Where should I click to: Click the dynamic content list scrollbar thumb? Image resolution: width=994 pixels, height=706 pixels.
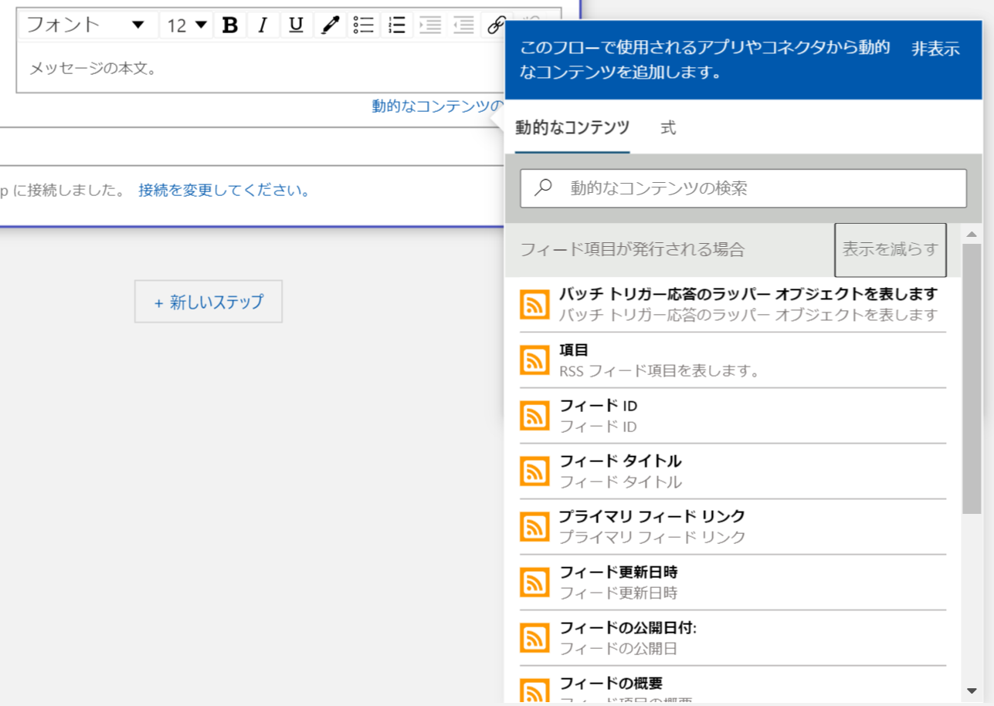point(972,378)
